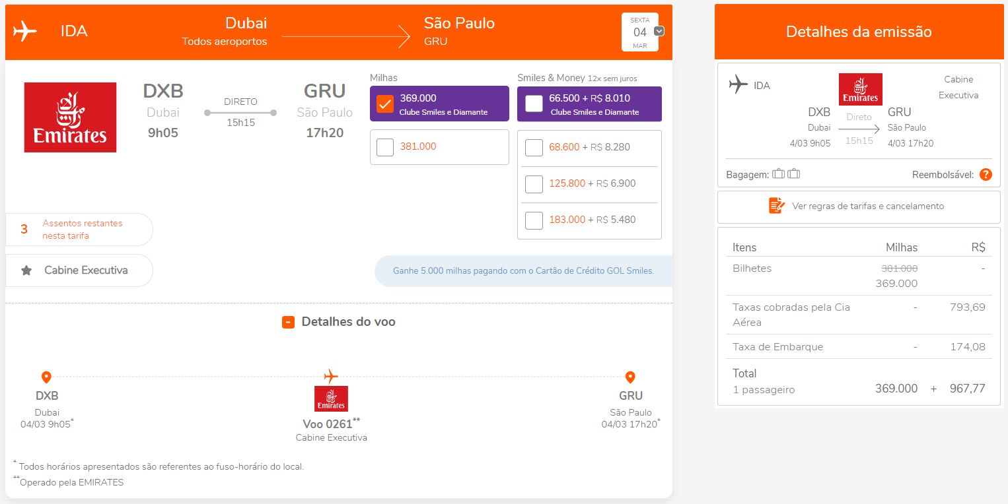Select the 125.800 + R$ 6.900 option
Screen dimensions: 1008x504
[x=534, y=184]
